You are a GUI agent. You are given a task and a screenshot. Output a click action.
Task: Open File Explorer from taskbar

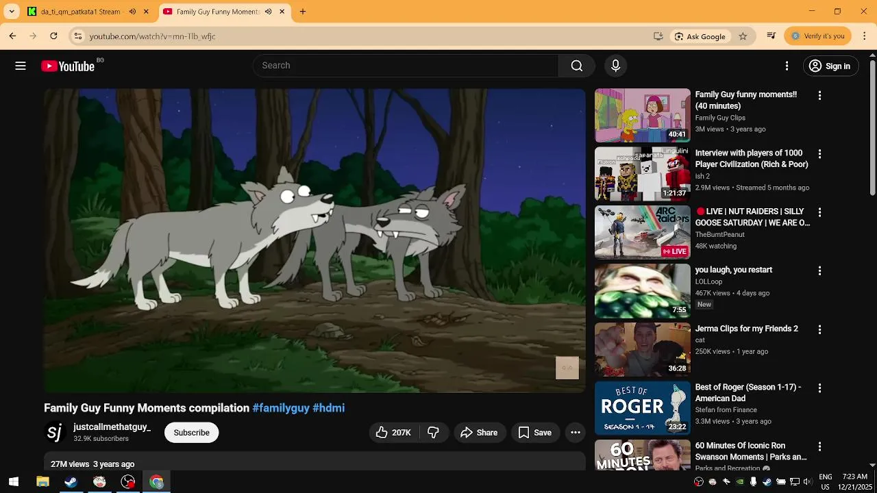click(42, 482)
